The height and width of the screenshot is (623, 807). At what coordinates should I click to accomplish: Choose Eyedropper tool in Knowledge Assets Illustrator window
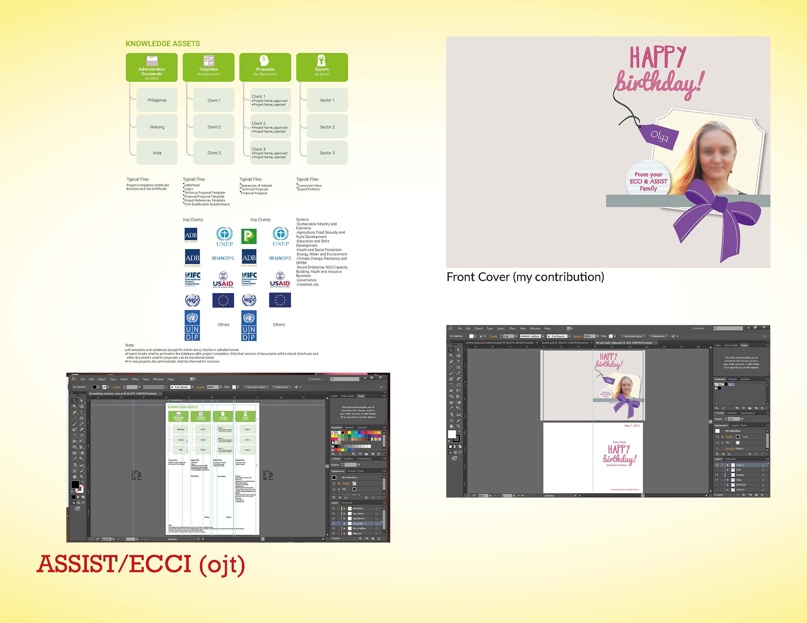coord(74,459)
